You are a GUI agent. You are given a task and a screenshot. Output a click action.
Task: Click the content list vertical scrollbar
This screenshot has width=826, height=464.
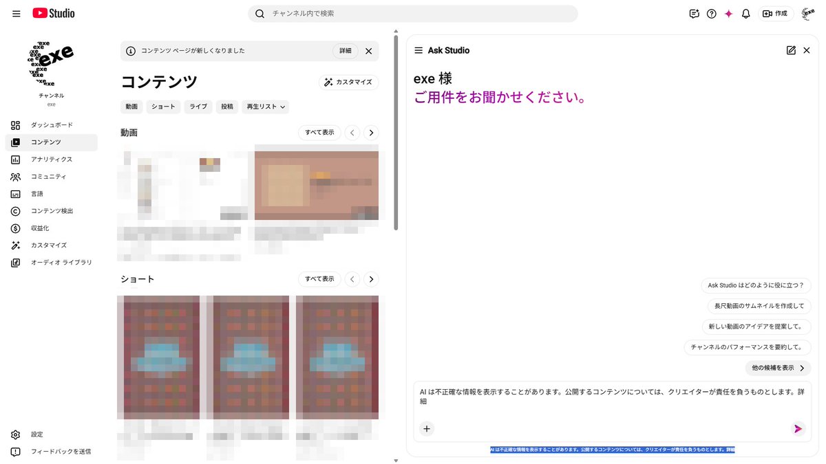coord(396,132)
